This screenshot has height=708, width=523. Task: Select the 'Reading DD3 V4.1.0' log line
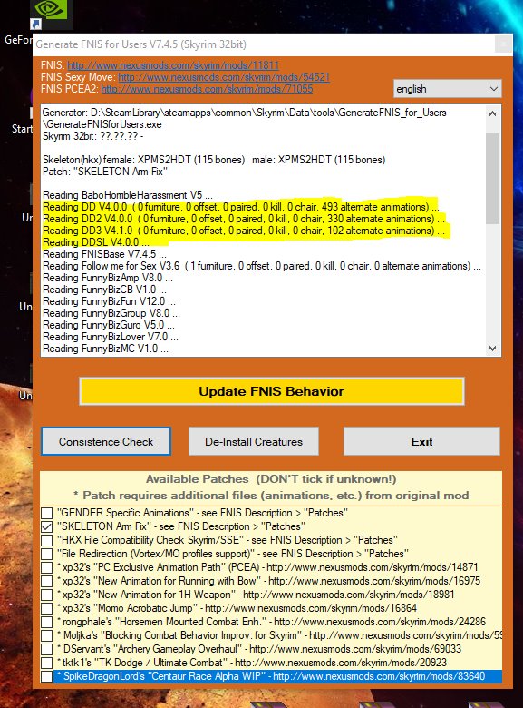tap(244, 231)
